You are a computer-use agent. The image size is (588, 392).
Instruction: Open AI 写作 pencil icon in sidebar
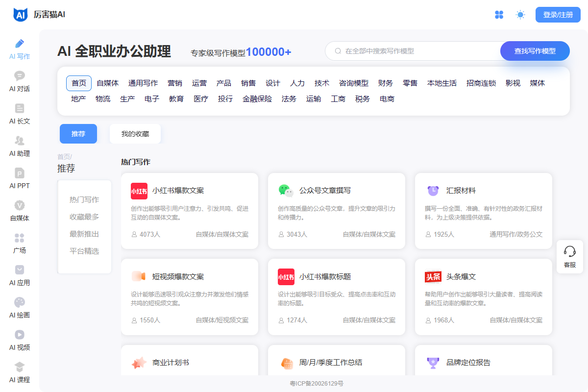tap(20, 44)
